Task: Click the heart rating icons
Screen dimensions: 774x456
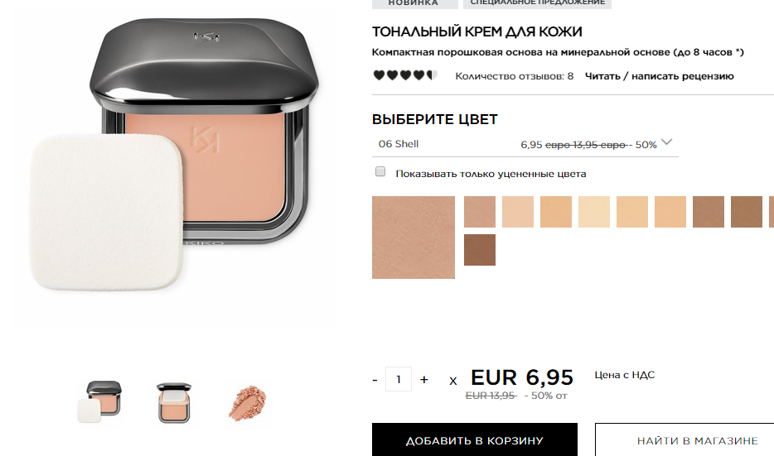Action: click(x=405, y=75)
